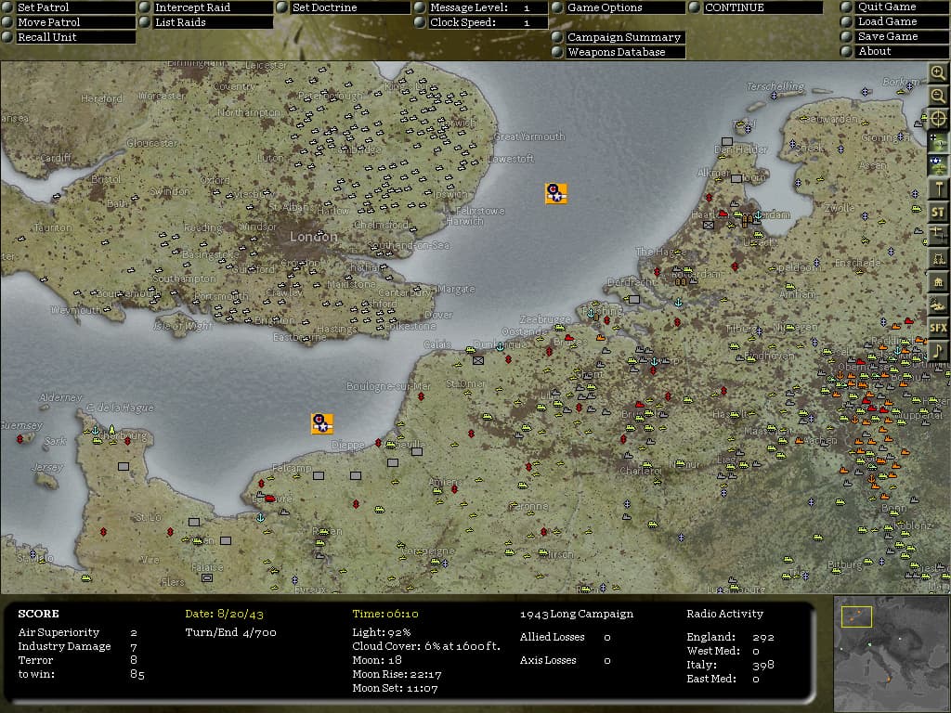This screenshot has height=713, width=951.
Task: Click the Clock Speed setting
Action: point(488,22)
